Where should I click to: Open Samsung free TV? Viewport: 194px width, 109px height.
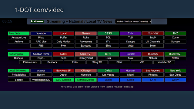click(86, 46)
